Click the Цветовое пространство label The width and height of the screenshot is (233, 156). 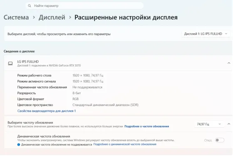point(35,105)
